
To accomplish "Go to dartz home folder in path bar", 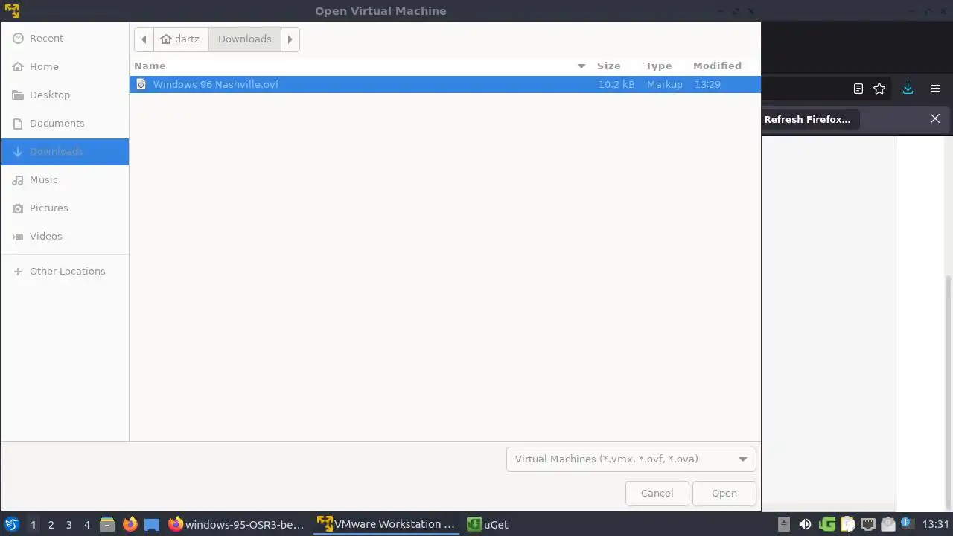I will coord(181,39).
